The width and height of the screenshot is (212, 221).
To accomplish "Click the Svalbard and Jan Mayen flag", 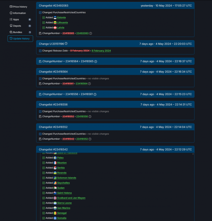I will (55, 198).
